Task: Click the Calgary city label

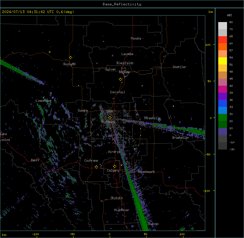Action: point(113,170)
